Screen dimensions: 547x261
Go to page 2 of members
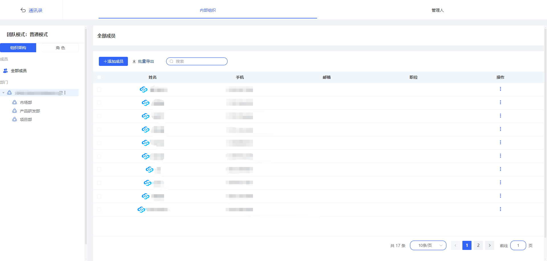(x=478, y=245)
